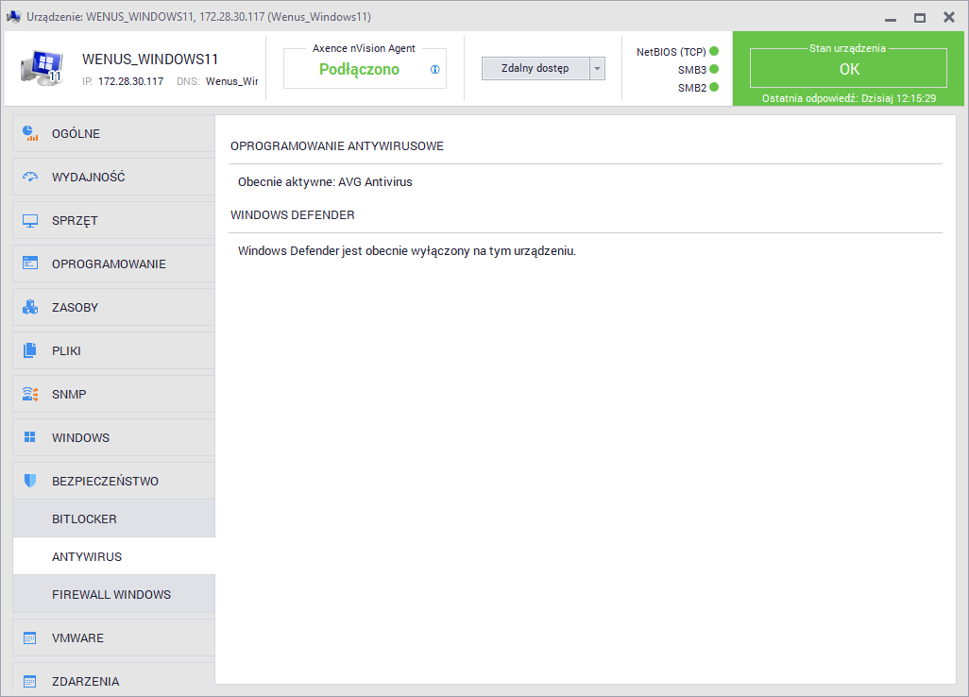This screenshot has height=697, width=969.
Task: Select the Windows logo icon in sidebar
Action: pos(30,437)
